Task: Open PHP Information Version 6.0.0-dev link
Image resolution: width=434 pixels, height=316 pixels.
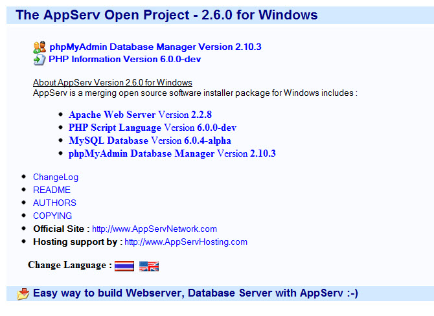Action: point(125,59)
